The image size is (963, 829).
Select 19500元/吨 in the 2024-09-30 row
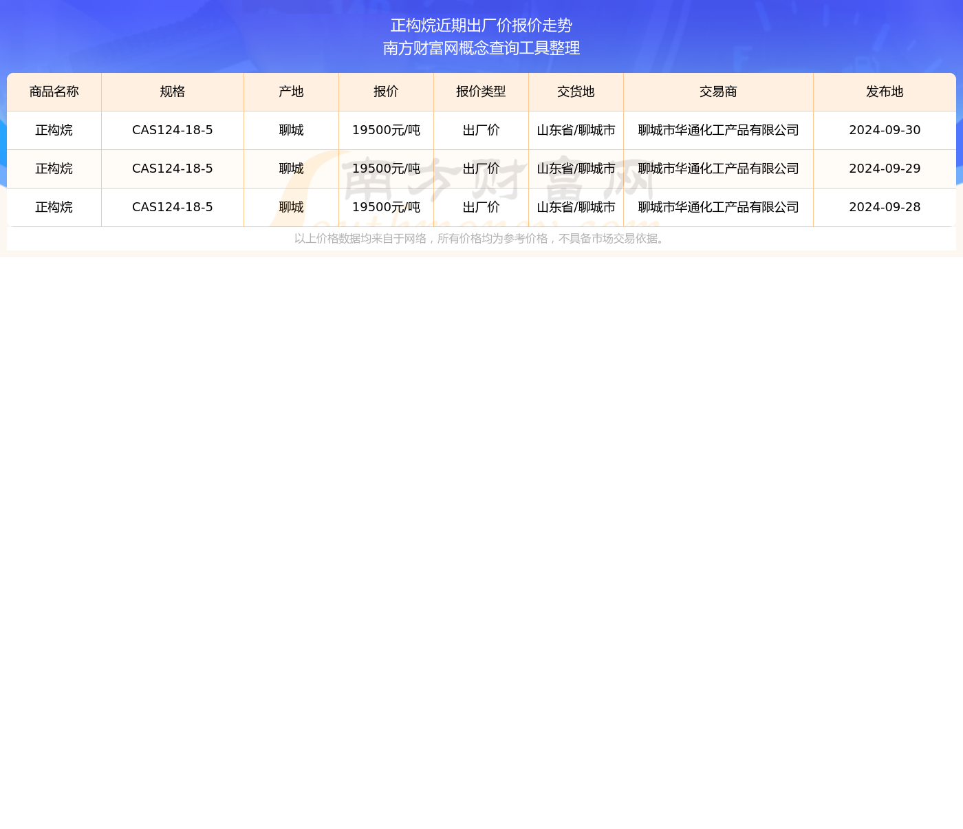coord(387,131)
